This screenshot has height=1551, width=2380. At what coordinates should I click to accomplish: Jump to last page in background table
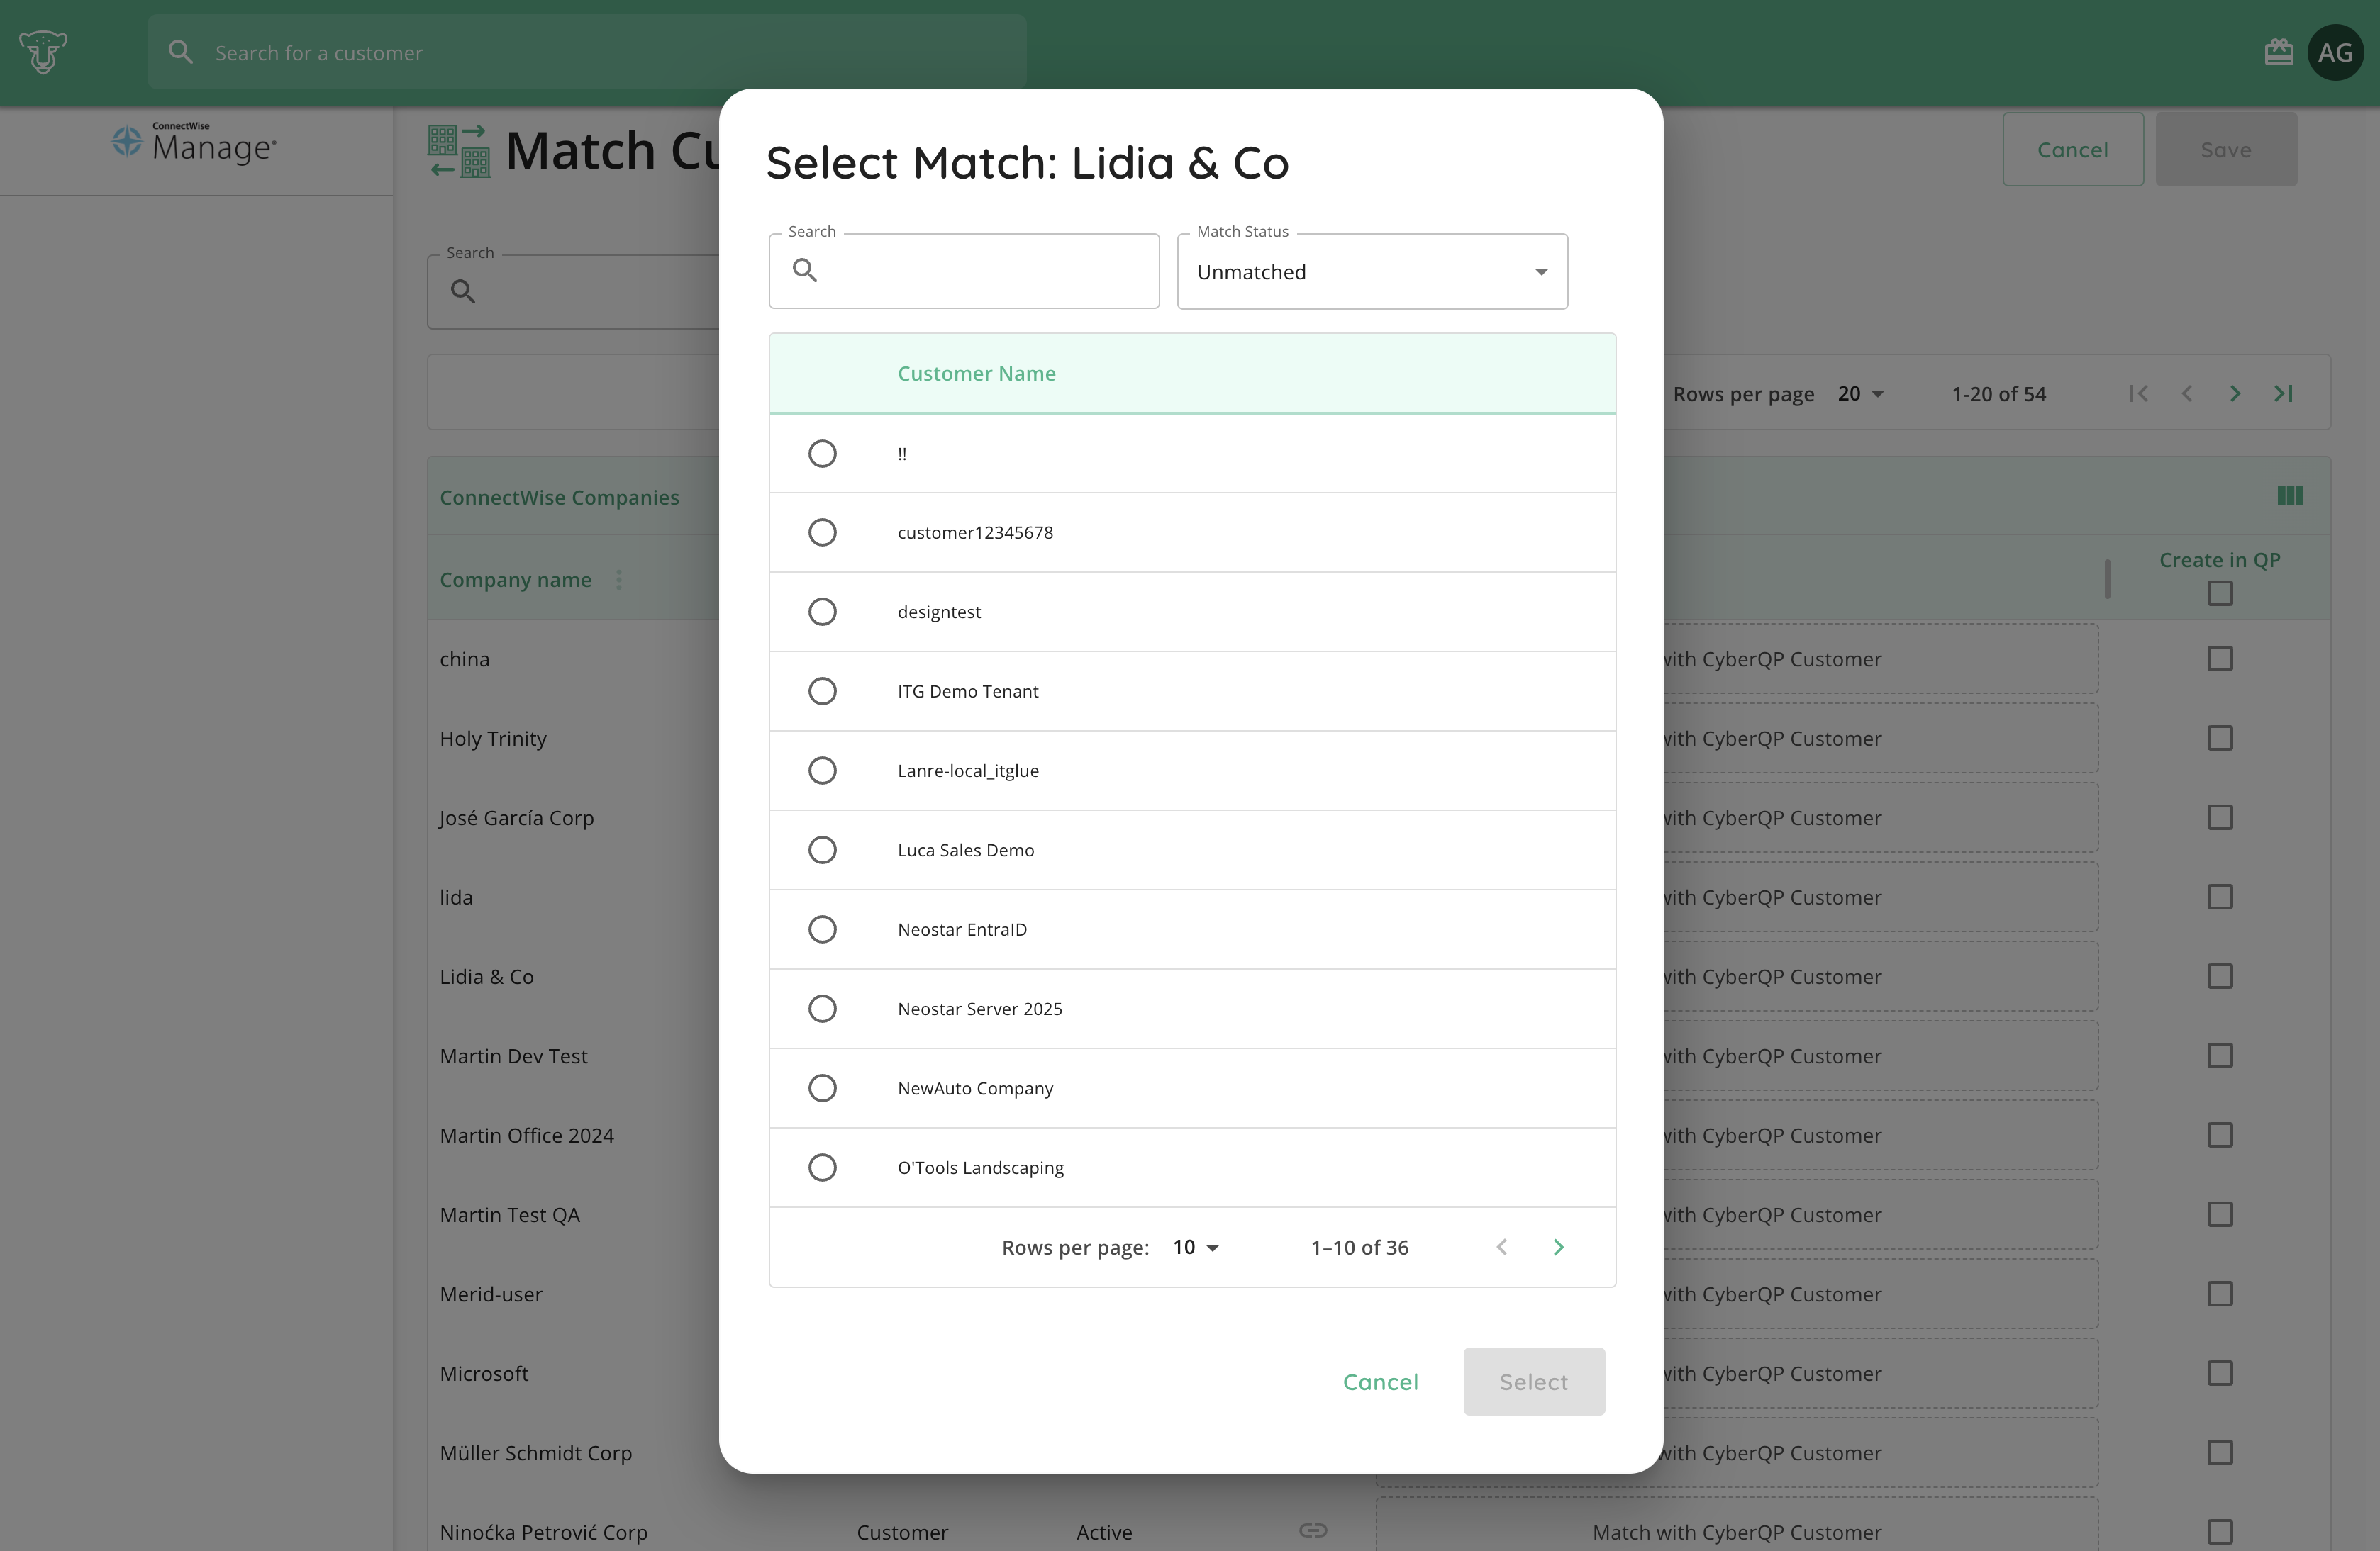(x=2283, y=393)
